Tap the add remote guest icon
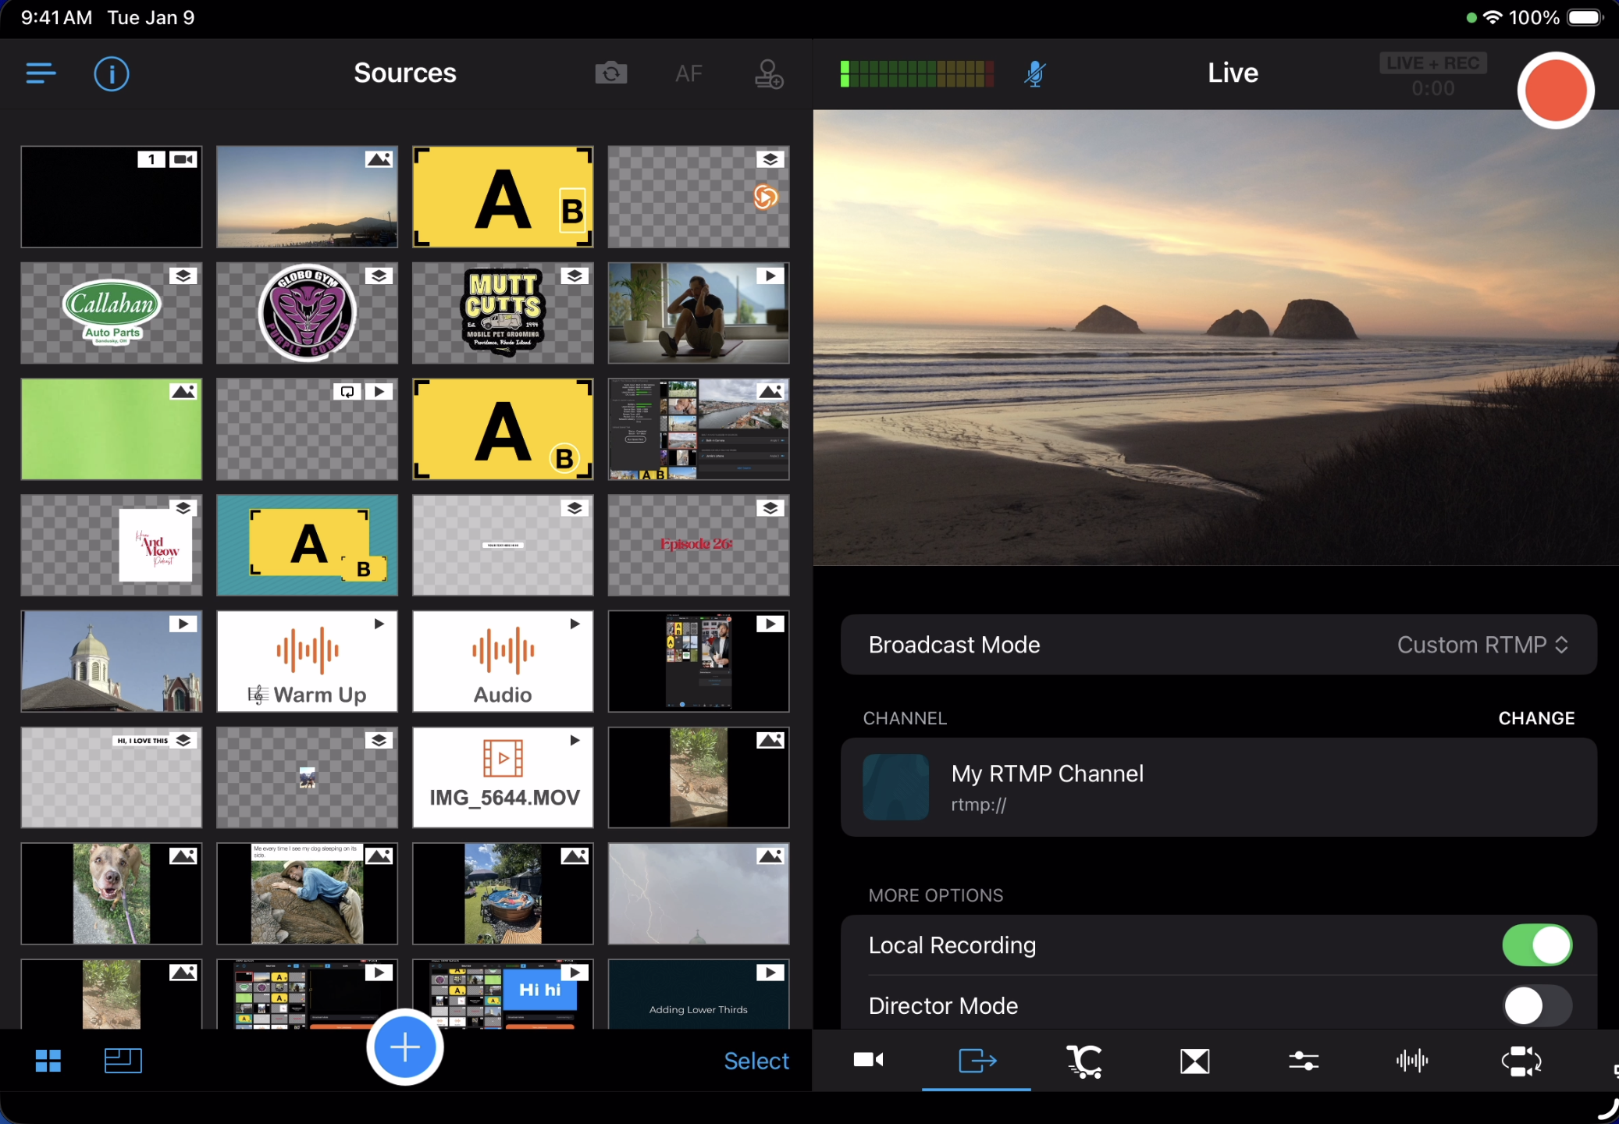The width and height of the screenshot is (1619, 1124). (x=768, y=74)
